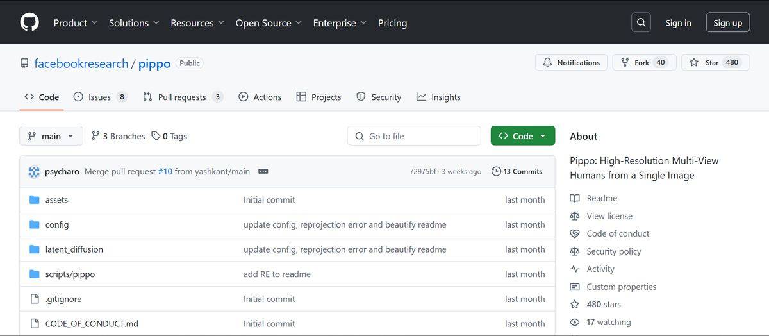Click the Custom properties link
This screenshot has height=336, width=769.
click(x=622, y=287)
